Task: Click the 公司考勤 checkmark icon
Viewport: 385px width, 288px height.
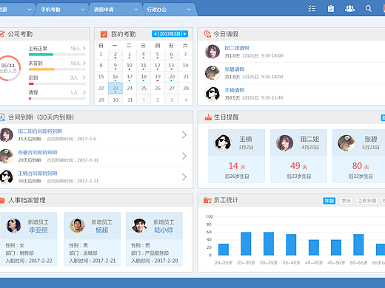Action: [x=2, y=34]
